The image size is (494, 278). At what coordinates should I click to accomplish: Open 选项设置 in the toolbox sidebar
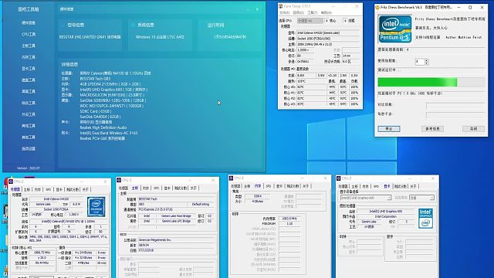(x=29, y=148)
